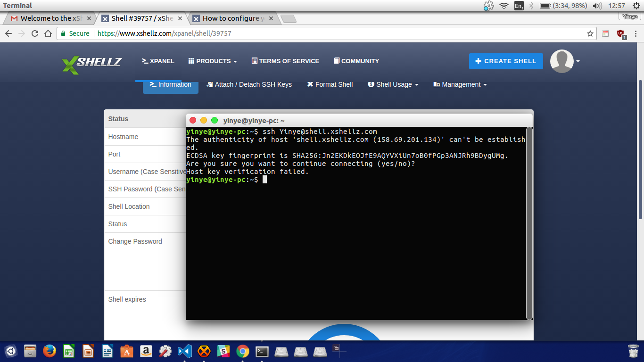Viewport: 644px width, 362px height.
Task: Open Wi-Fi network menu
Action: pyautogui.click(x=504, y=6)
